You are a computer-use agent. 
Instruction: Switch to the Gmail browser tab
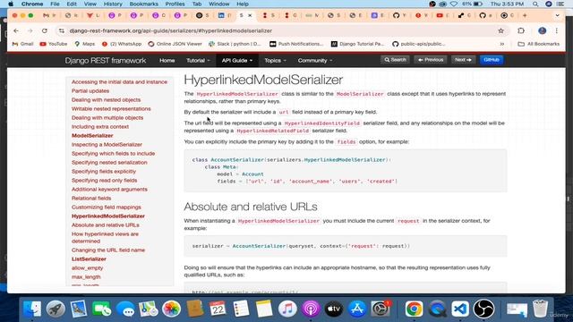pos(49,15)
